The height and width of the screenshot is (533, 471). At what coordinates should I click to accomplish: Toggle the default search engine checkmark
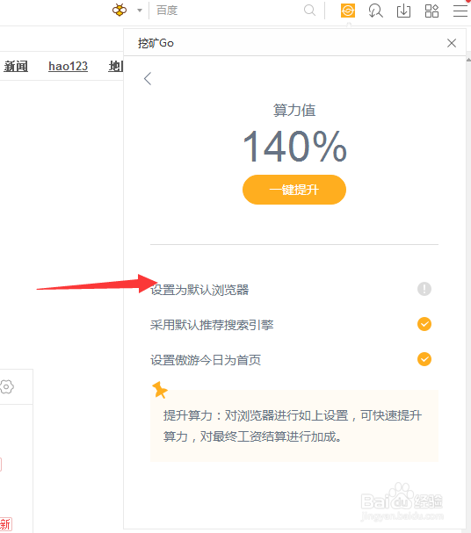coord(424,324)
